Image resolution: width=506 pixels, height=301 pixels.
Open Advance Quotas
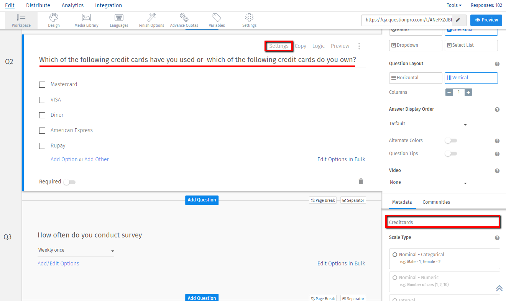184,20
